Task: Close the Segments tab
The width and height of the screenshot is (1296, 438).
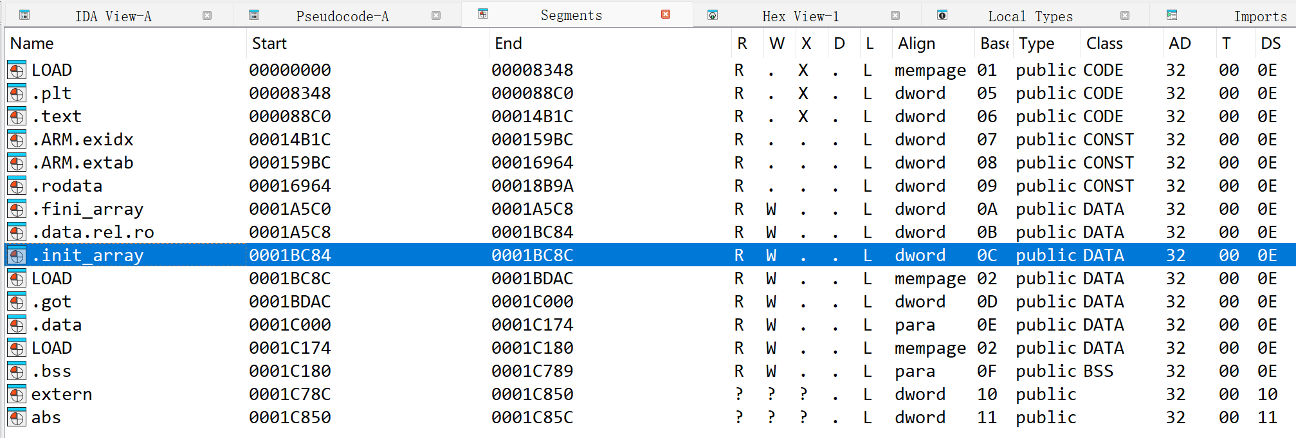Action: click(x=666, y=15)
